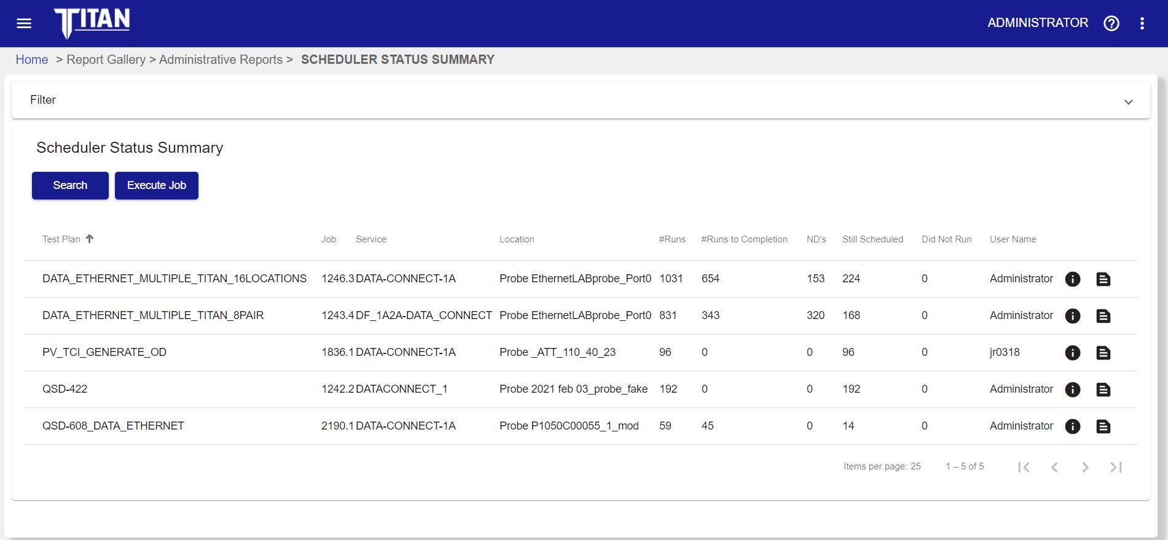Image resolution: width=1168 pixels, height=540 pixels.
Task: Show info for PV_TCI_GENERATE_OD row
Action: click(x=1073, y=353)
